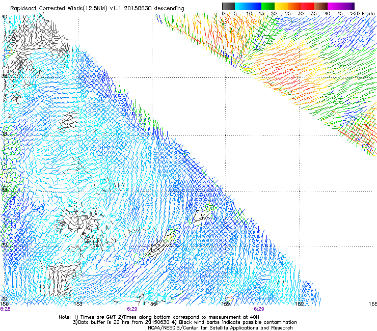The image size is (377, 331).
Task: Click the note line 'Times are GMT'
Action: (99, 317)
